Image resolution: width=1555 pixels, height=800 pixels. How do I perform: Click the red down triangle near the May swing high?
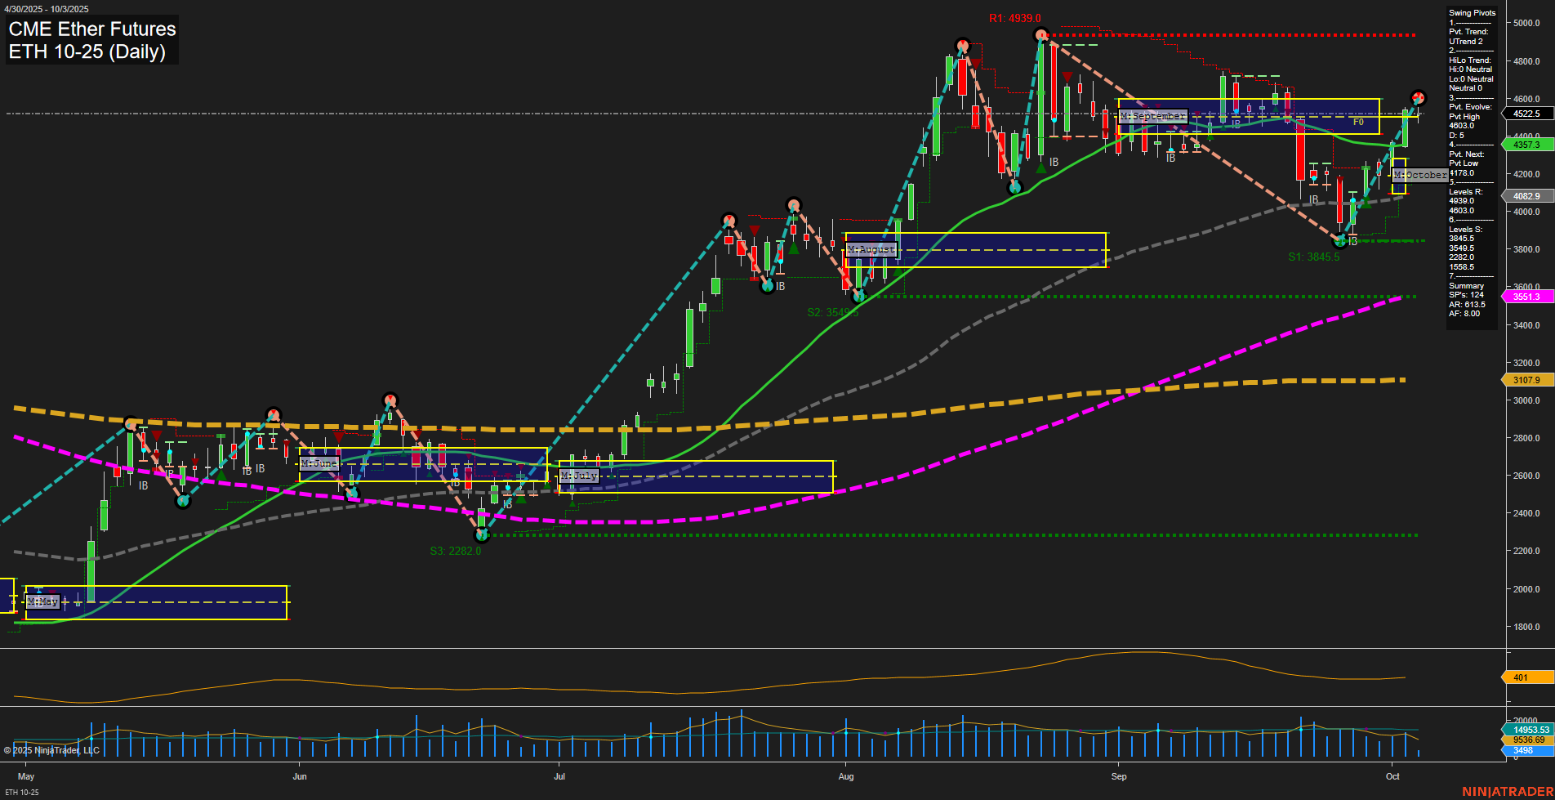pyautogui.click(x=156, y=436)
